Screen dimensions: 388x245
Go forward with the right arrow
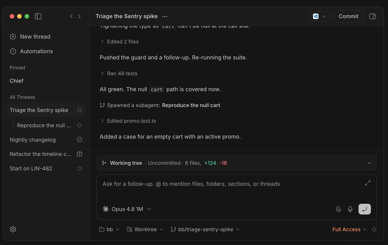click(79, 16)
